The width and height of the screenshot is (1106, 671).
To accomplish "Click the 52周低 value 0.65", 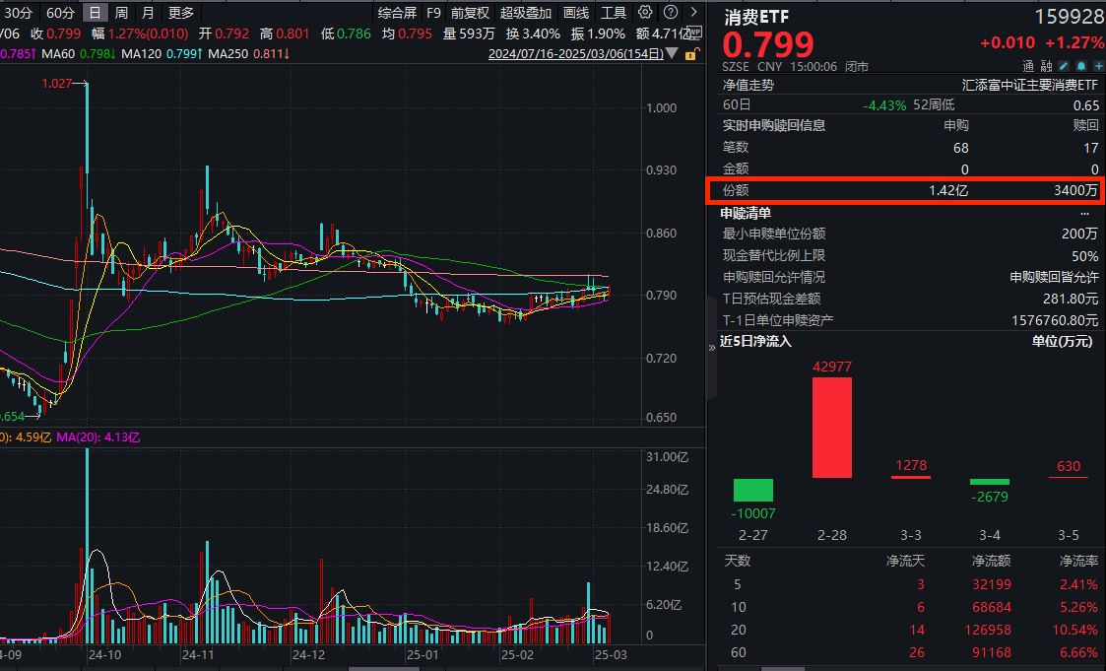I will pos(1086,105).
